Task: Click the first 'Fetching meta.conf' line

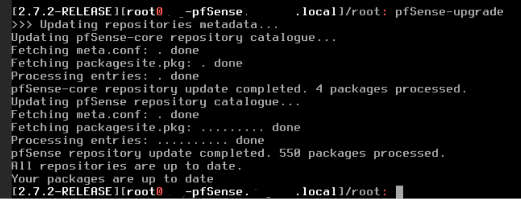Action: coord(105,50)
